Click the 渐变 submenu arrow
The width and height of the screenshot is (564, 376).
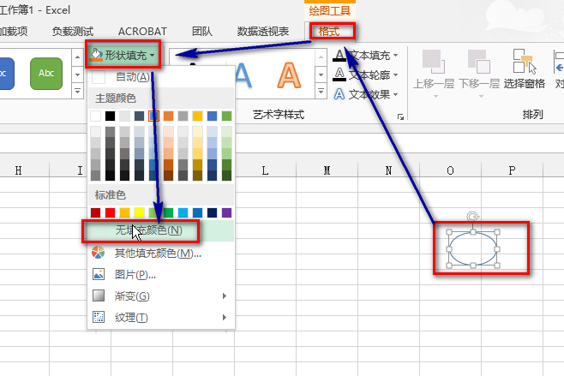click(x=225, y=295)
